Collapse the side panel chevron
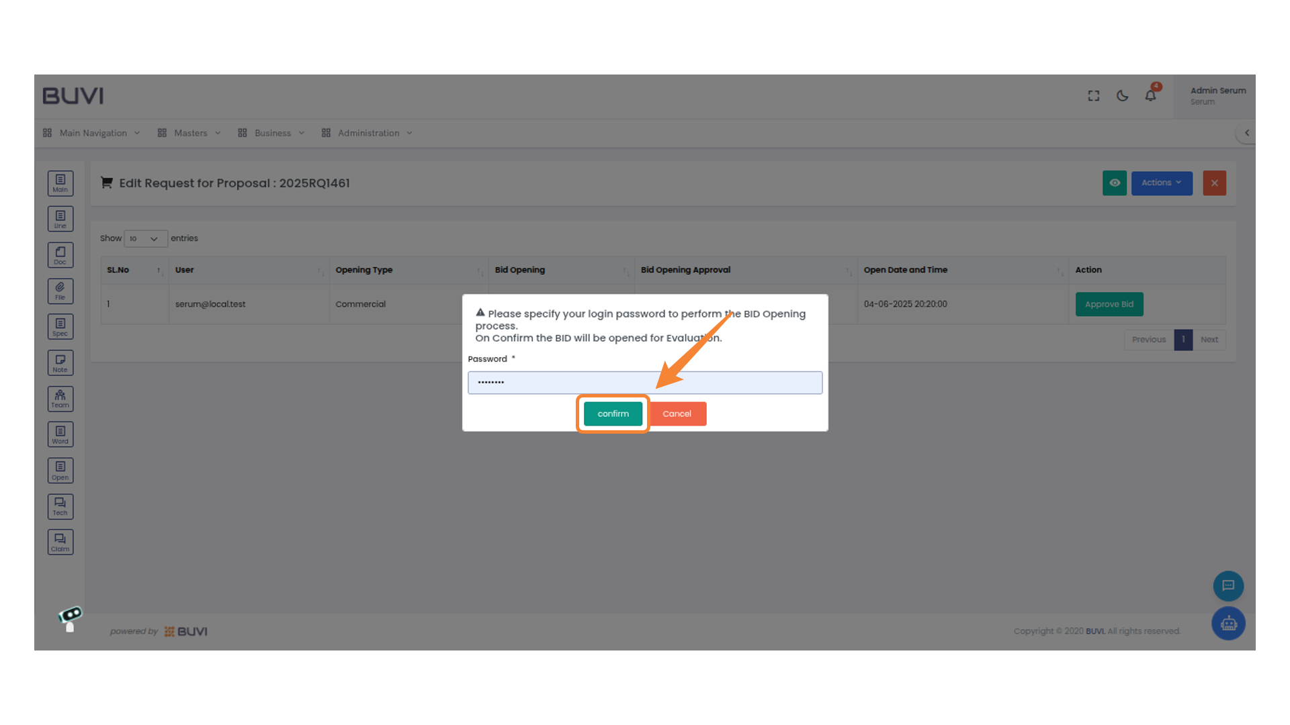 click(x=1246, y=133)
